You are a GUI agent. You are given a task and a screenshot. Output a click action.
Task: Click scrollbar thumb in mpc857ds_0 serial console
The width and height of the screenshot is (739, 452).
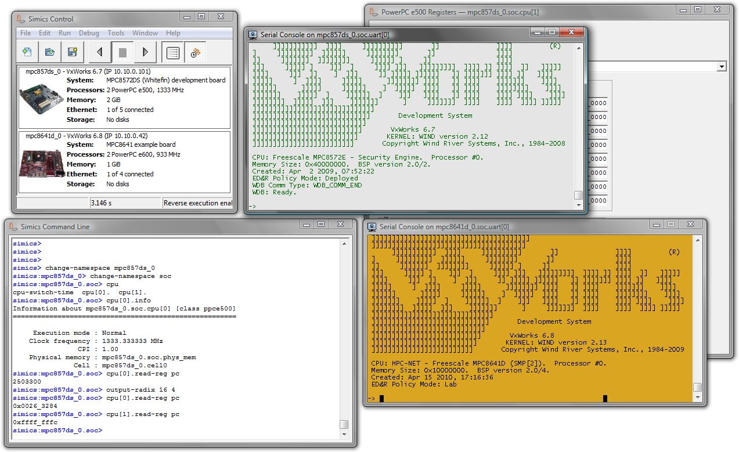click(x=578, y=196)
